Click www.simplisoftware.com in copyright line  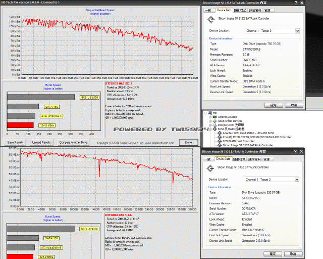point(159,143)
